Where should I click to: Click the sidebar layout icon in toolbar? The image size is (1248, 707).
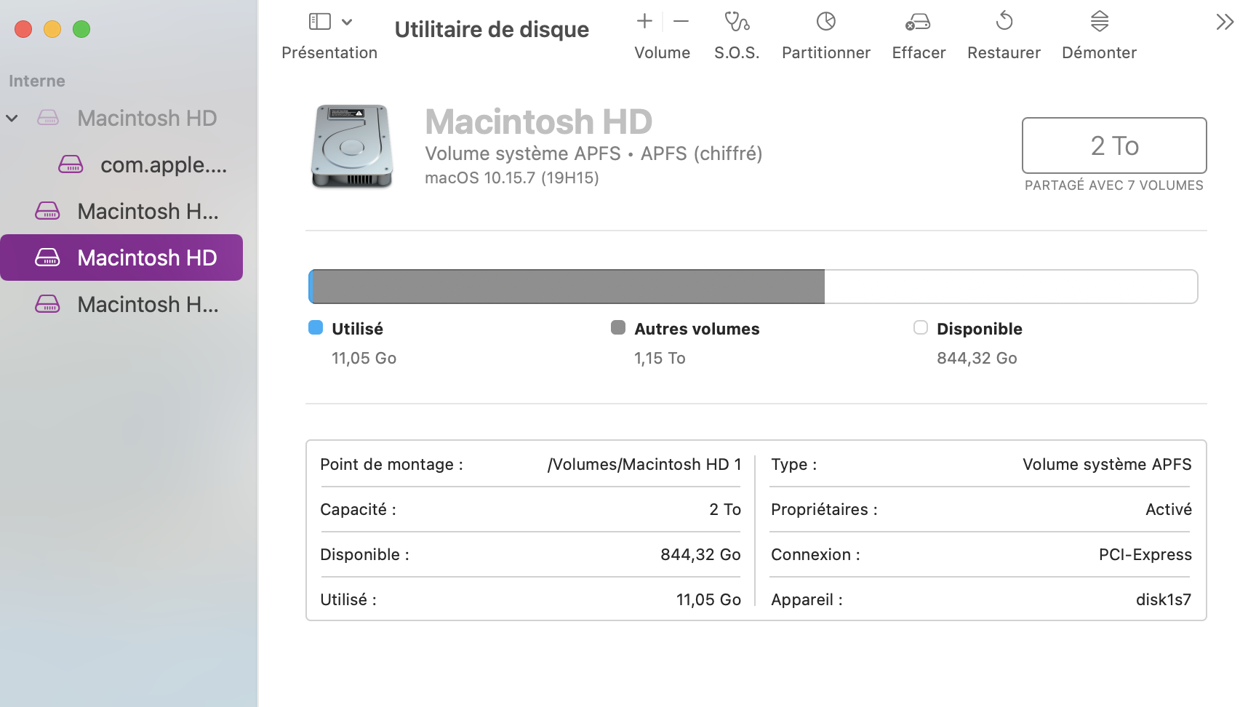coord(320,22)
